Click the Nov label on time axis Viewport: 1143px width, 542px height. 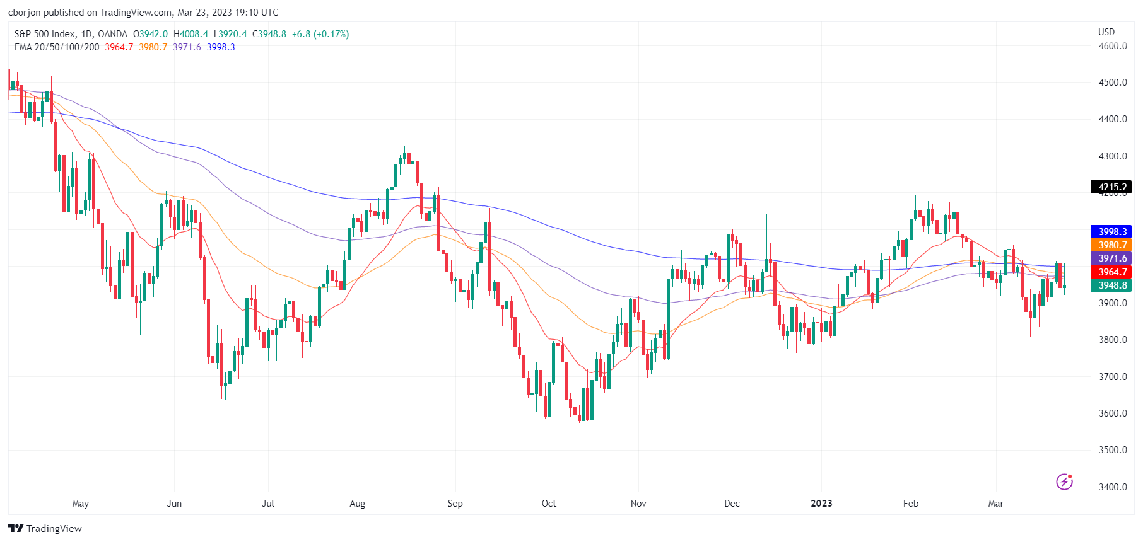click(638, 504)
